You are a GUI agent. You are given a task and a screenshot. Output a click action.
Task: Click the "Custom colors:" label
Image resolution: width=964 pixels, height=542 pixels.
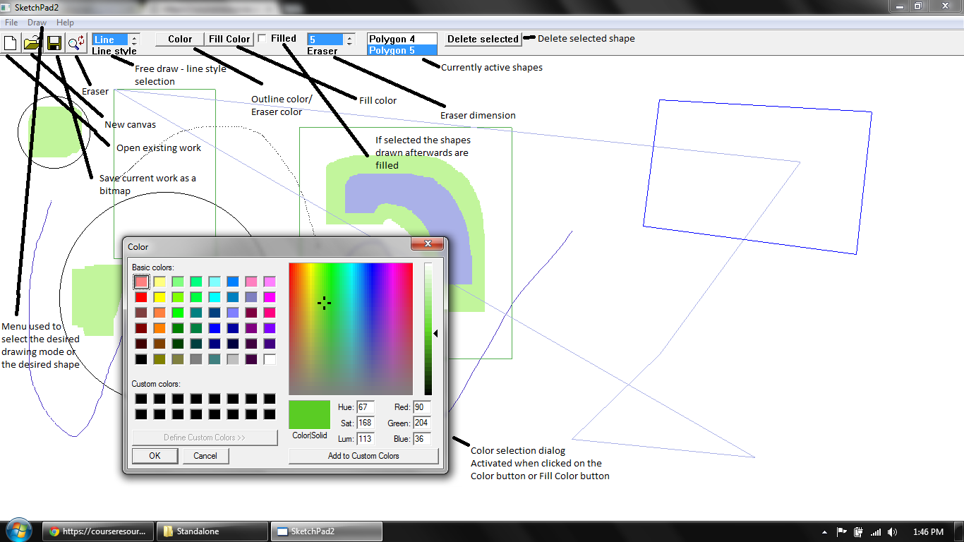coord(156,384)
